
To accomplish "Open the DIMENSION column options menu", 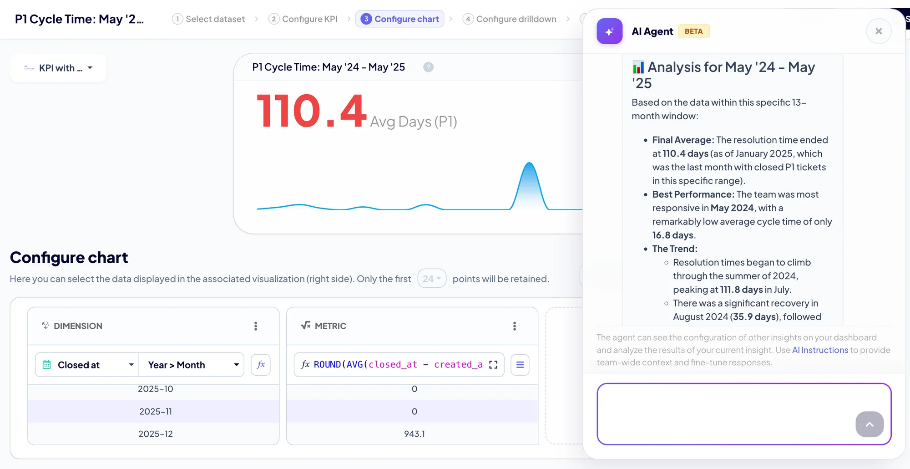I will point(256,326).
